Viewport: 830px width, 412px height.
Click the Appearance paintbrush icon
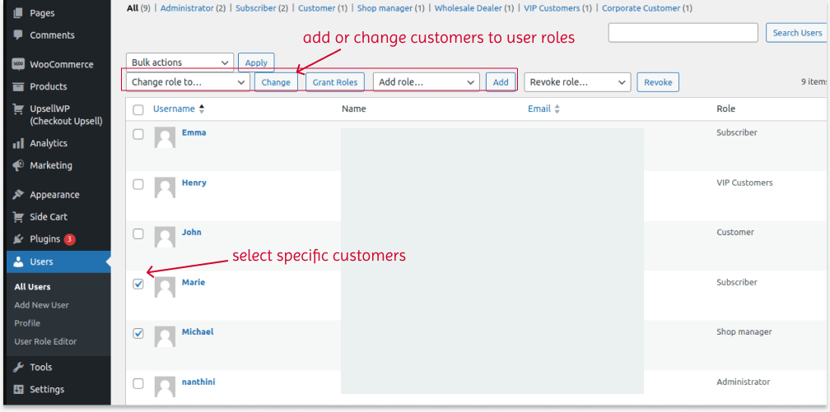coord(18,195)
